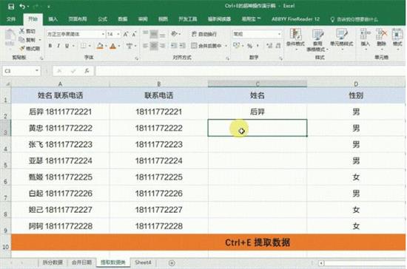
Task: Click the Format Painter brush icon
Action: (x=22, y=48)
